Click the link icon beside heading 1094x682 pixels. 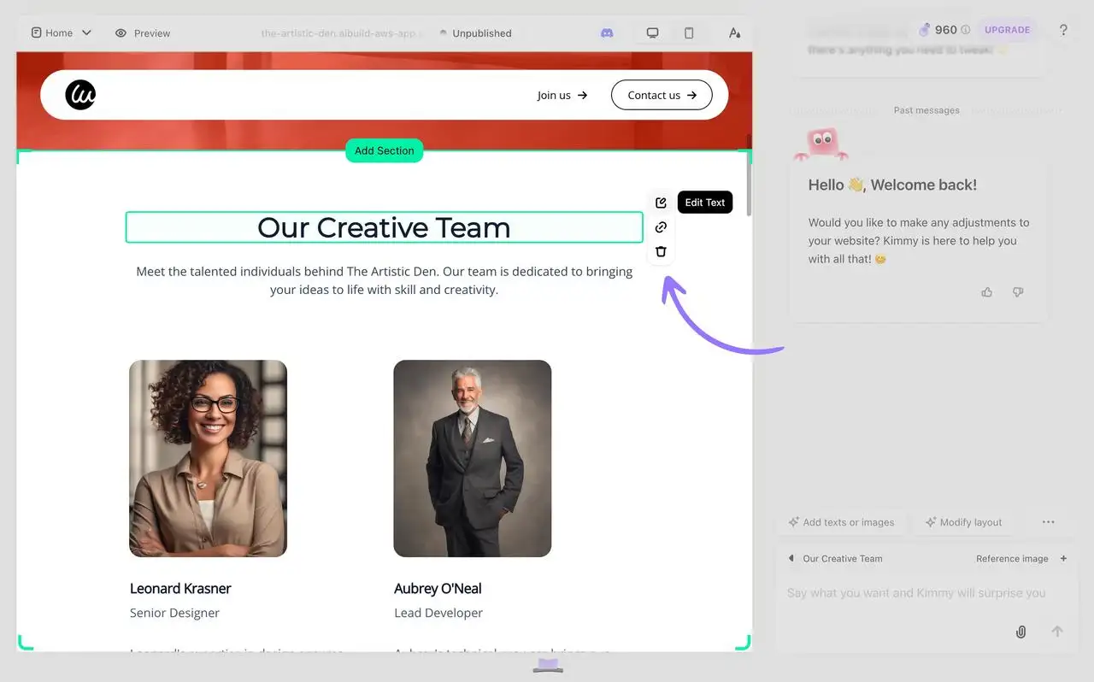661,227
